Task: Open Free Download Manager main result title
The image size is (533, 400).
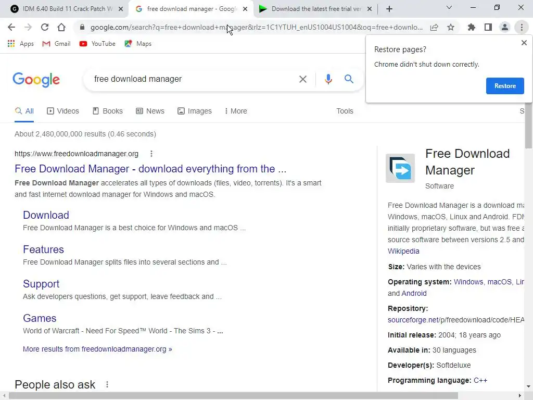Action: pos(150,169)
